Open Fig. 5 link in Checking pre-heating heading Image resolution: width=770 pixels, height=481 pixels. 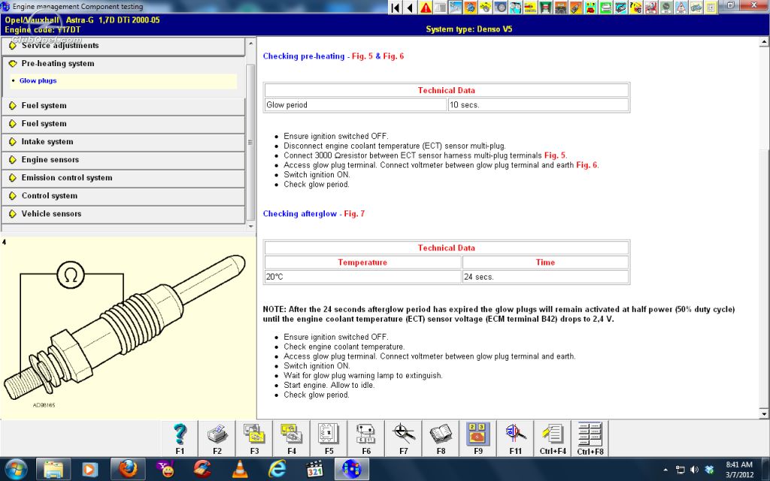[362, 56]
